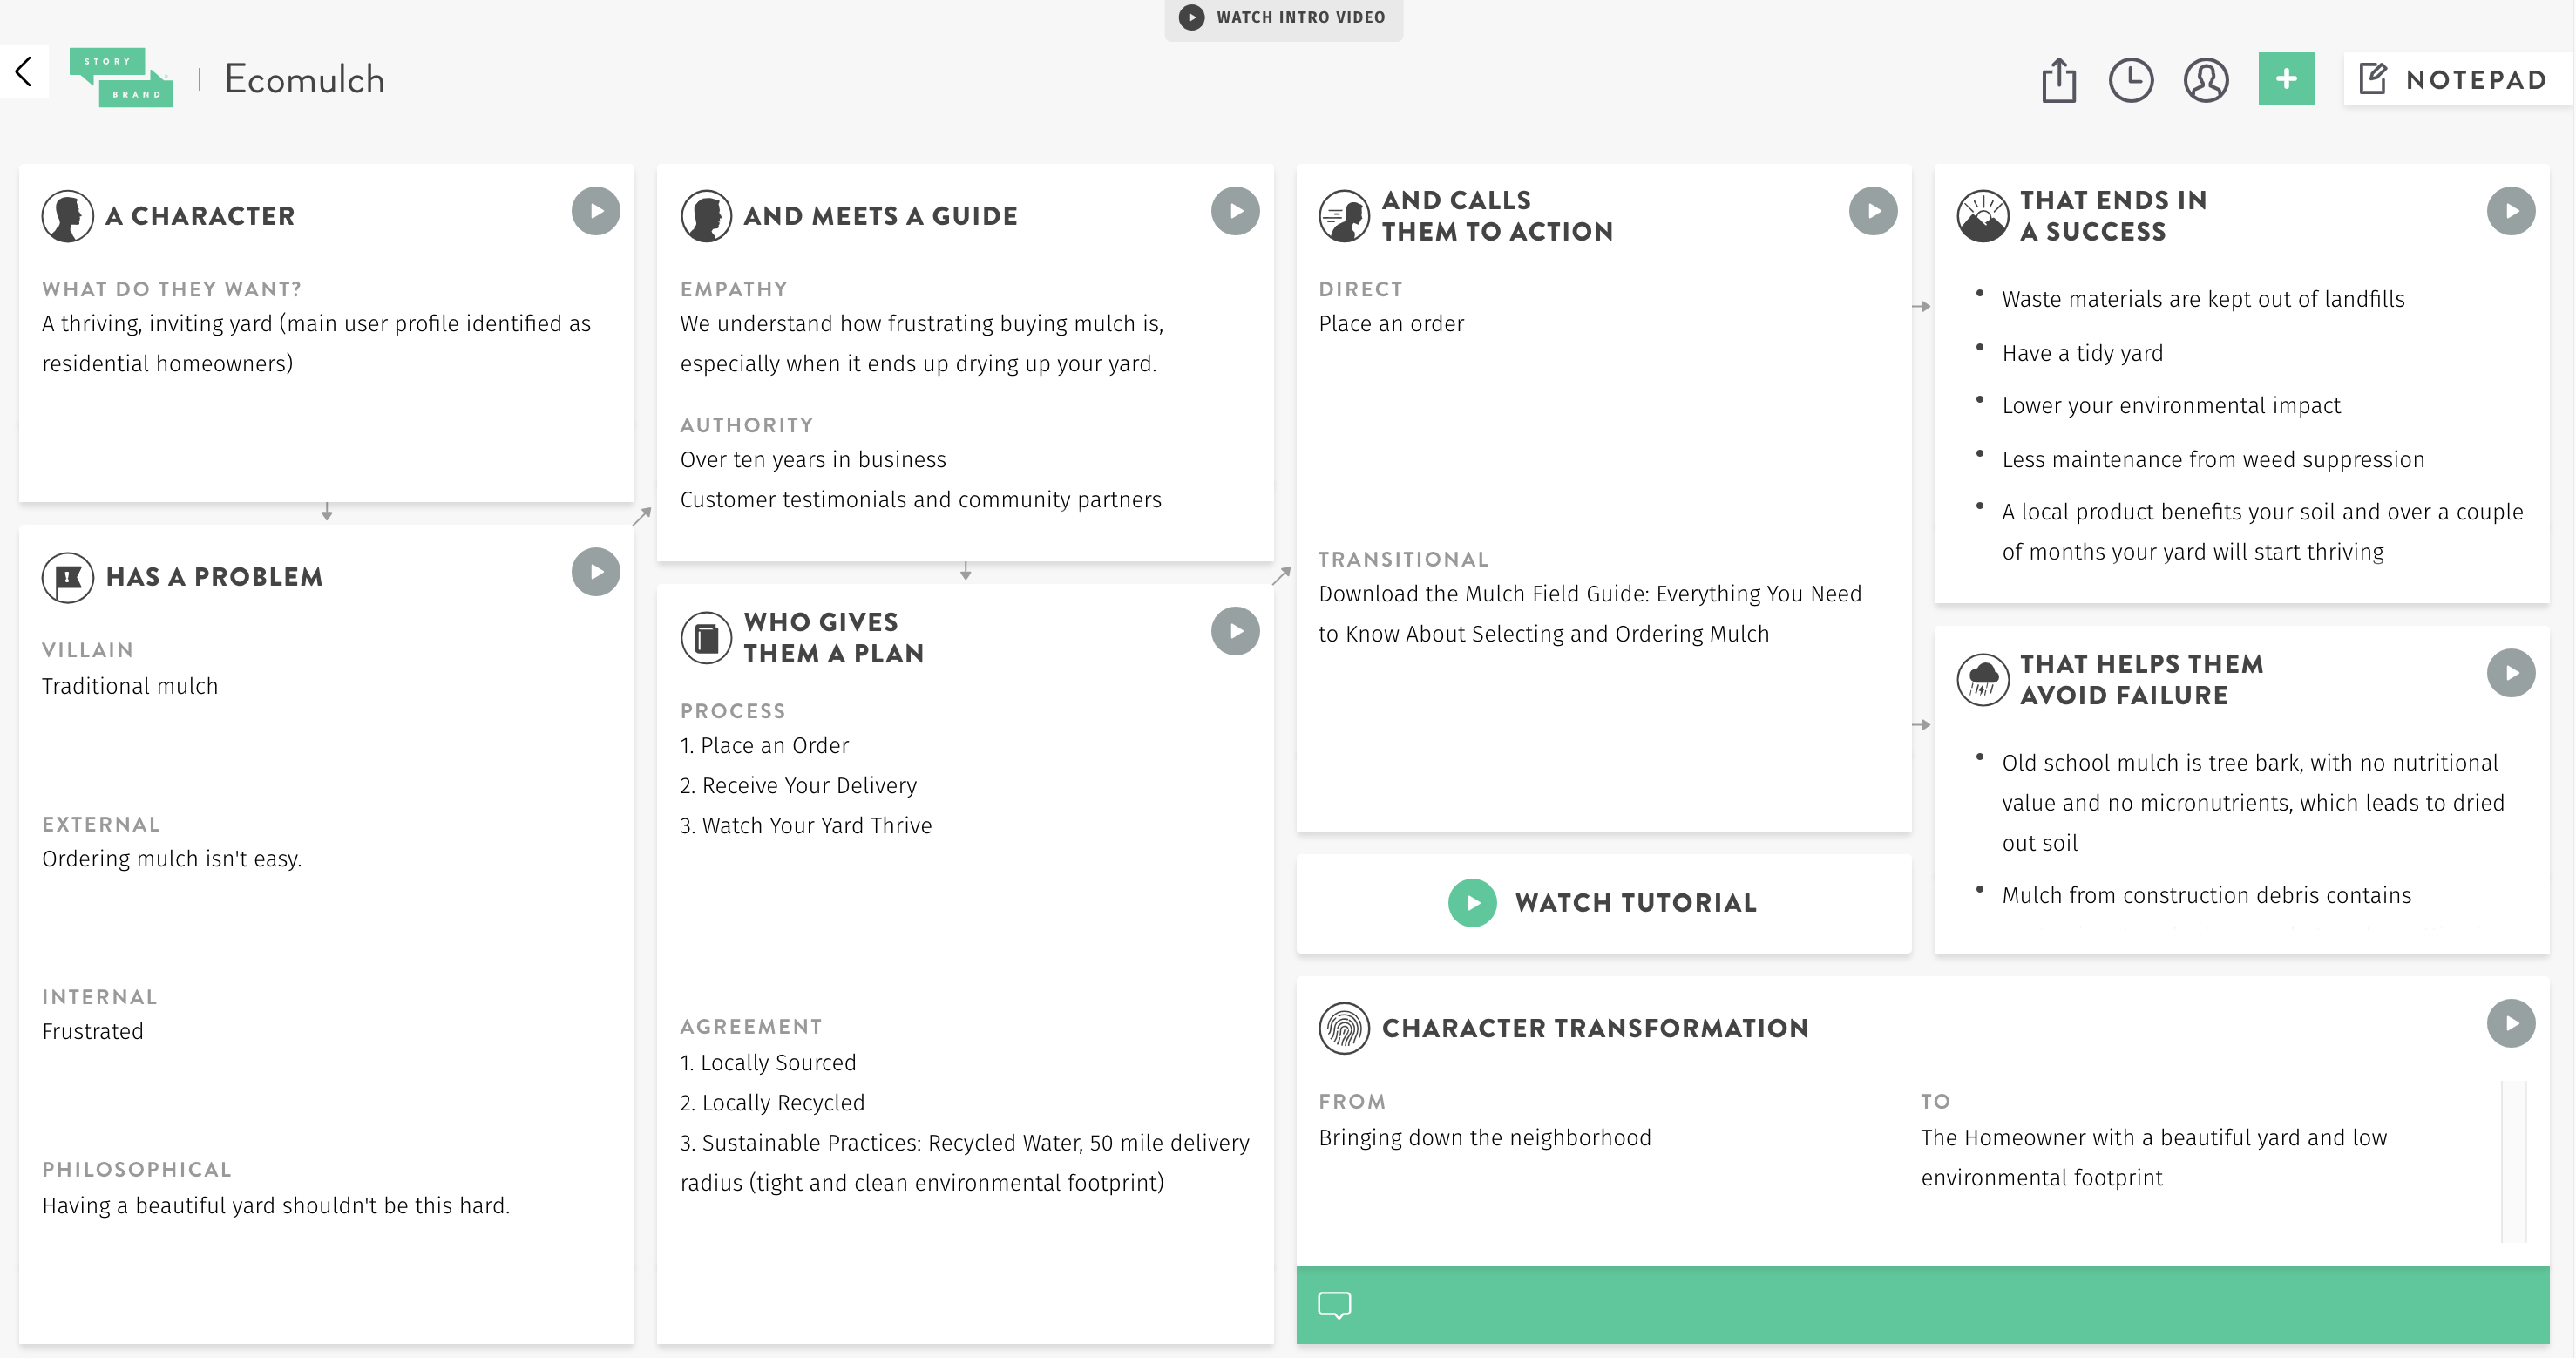
Task: Edit From field 'Bringing down the neighborhood'
Action: click(x=1485, y=1137)
